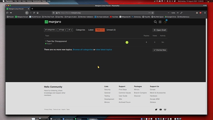Reload the page with the refresh icon
Viewport: 213px width, 120px height.
(34, 13)
